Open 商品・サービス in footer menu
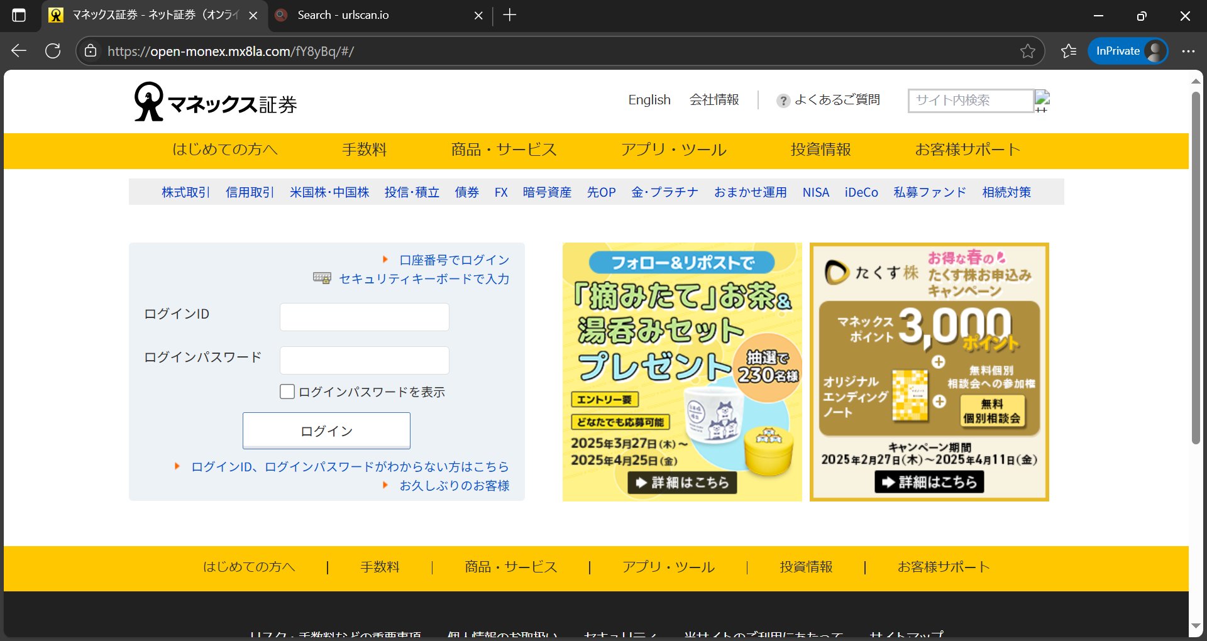The height and width of the screenshot is (641, 1207). [x=510, y=567]
